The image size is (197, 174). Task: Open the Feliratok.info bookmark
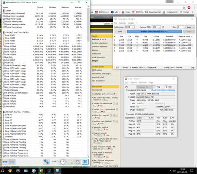170,12
